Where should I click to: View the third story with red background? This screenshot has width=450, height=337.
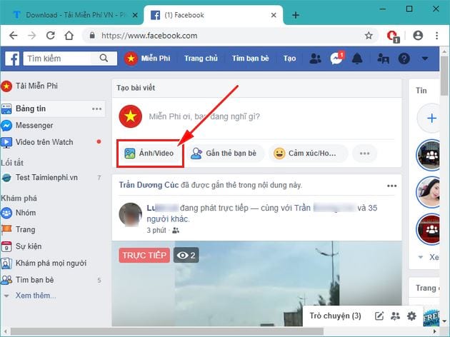(x=429, y=229)
